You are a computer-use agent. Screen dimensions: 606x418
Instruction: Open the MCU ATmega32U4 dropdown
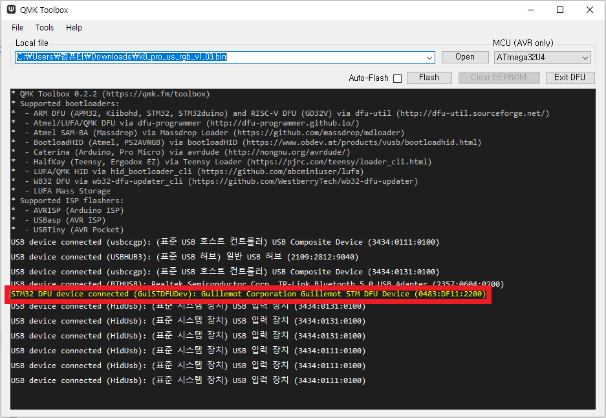tap(542, 57)
